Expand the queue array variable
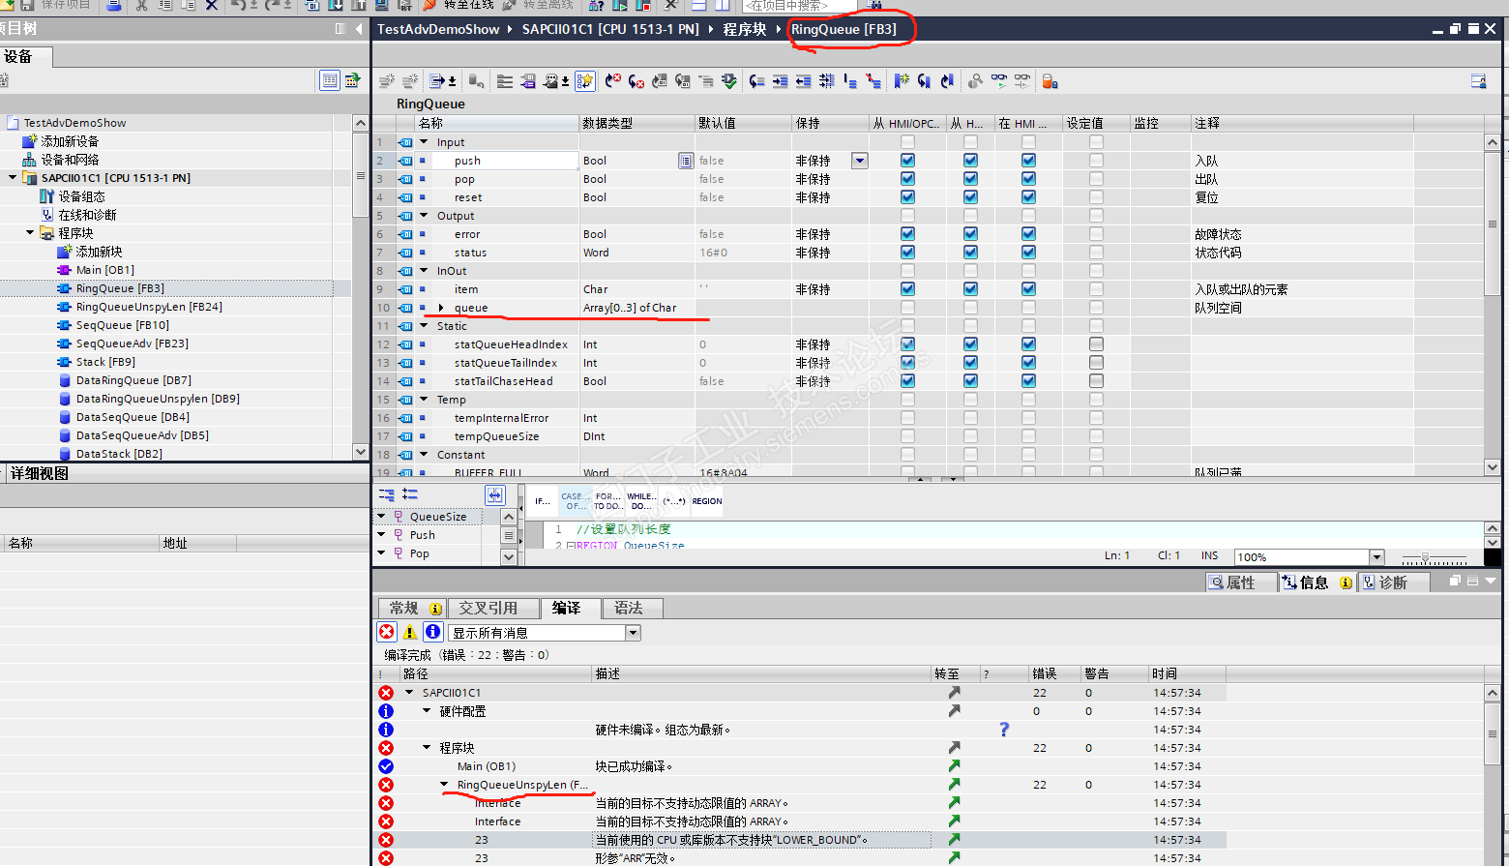Image resolution: width=1509 pixels, height=866 pixels. click(441, 308)
